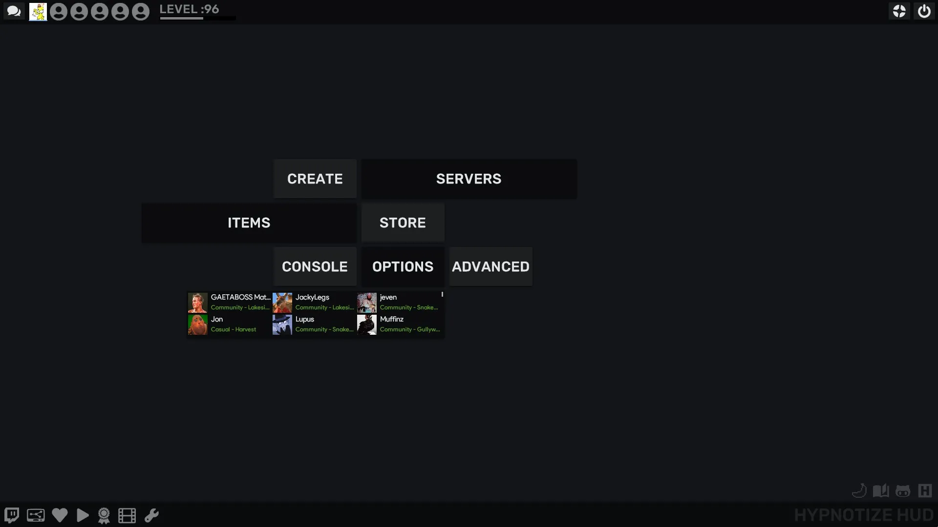This screenshot has width=938, height=527.
Task: Open the achievements ribbon badge icon
Action: click(104, 515)
